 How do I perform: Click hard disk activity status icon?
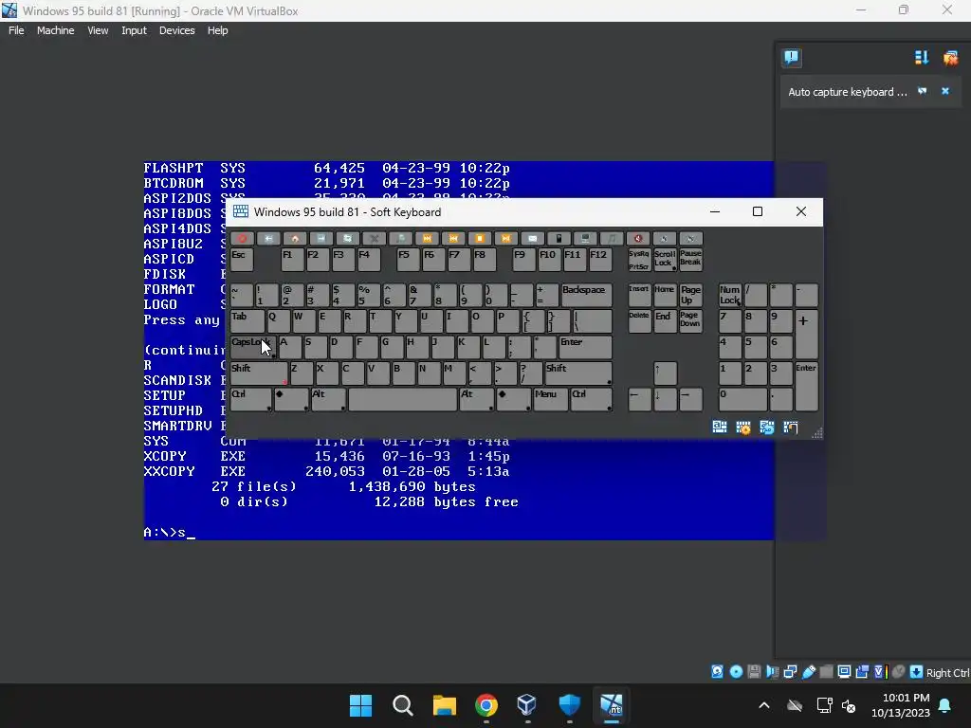[x=717, y=672]
